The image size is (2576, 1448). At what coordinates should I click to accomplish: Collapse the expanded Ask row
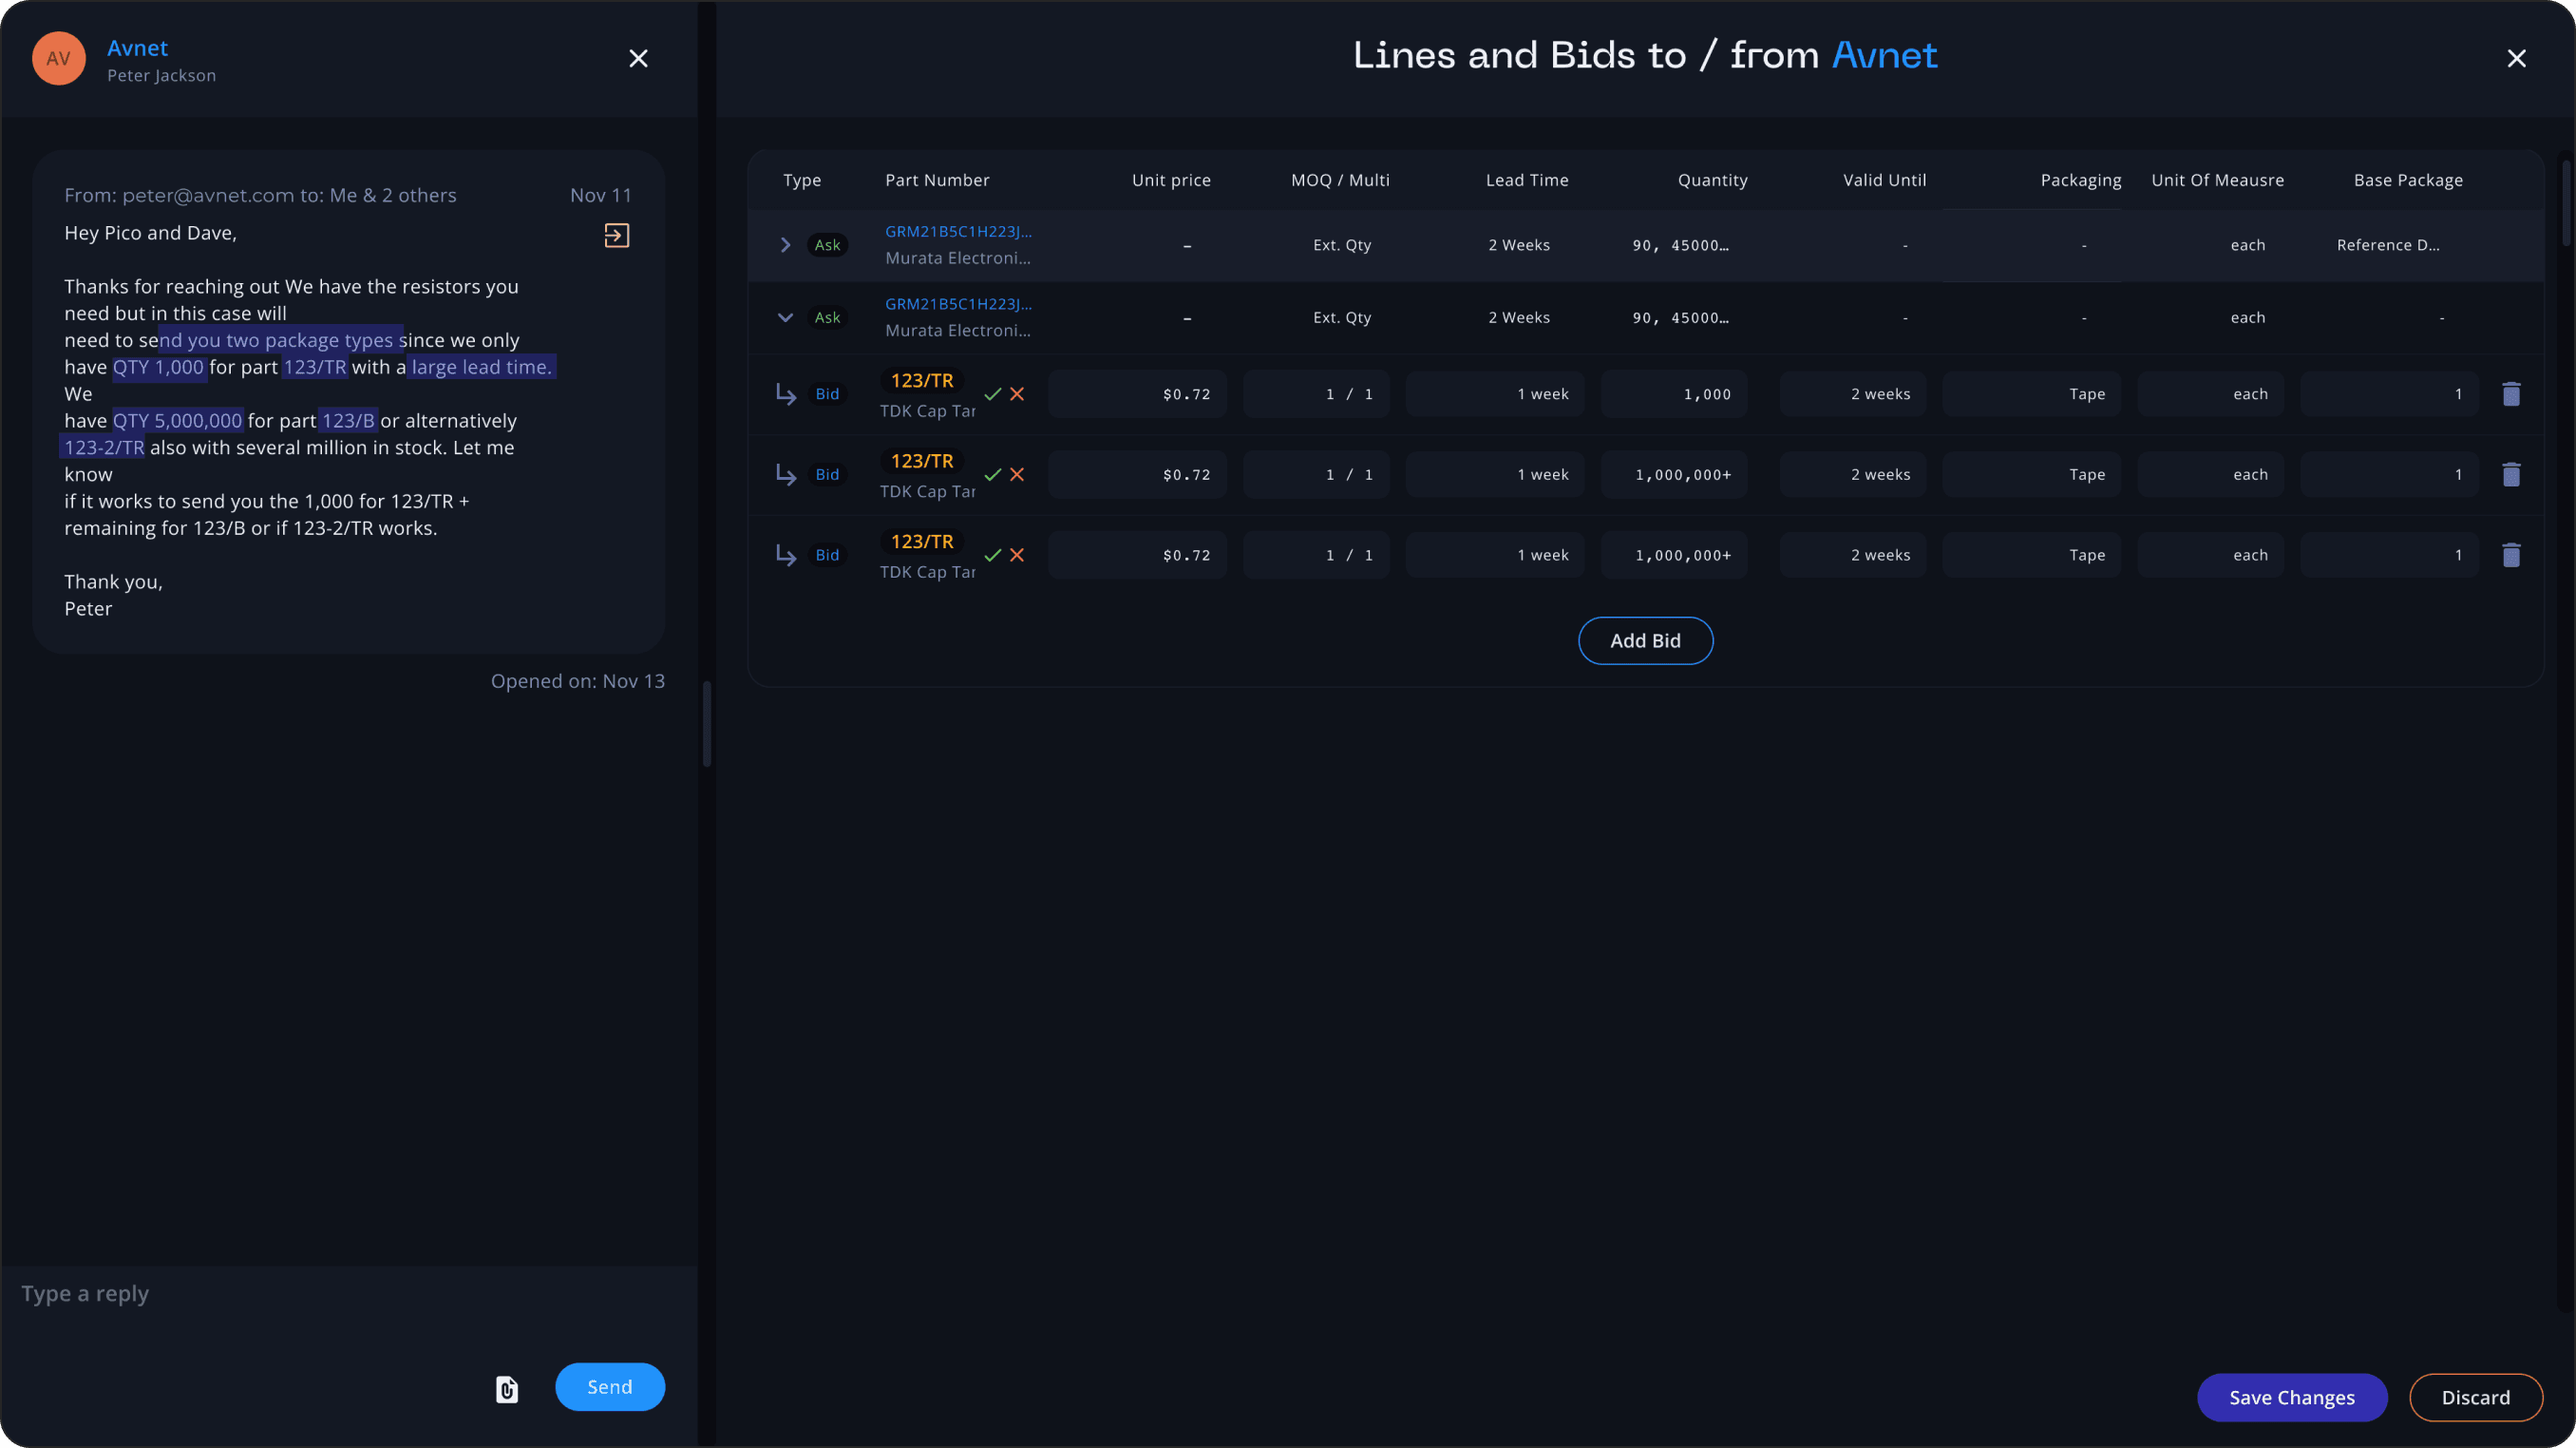tap(785, 318)
